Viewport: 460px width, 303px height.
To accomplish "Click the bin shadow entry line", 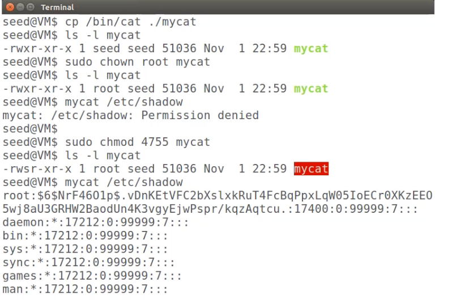I will click(x=85, y=235).
